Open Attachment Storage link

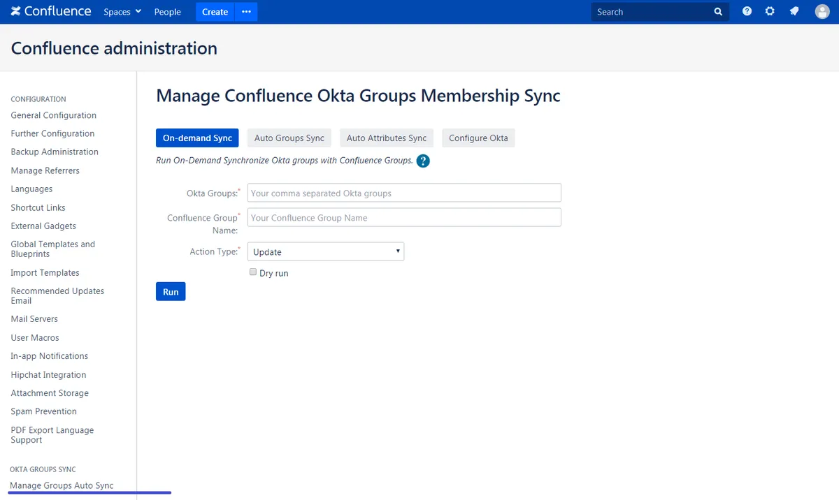tap(50, 392)
